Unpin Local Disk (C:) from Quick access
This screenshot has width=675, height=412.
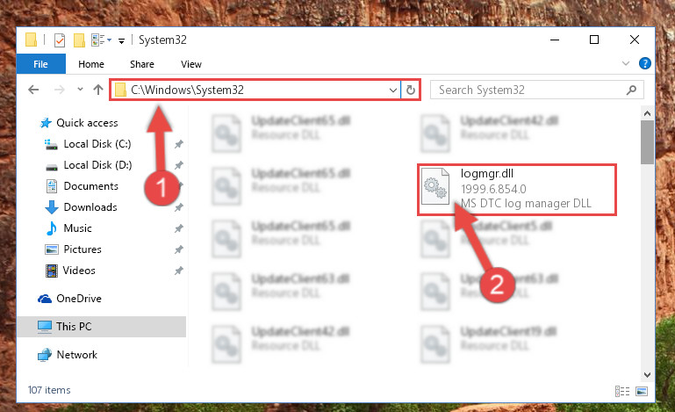pos(179,144)
